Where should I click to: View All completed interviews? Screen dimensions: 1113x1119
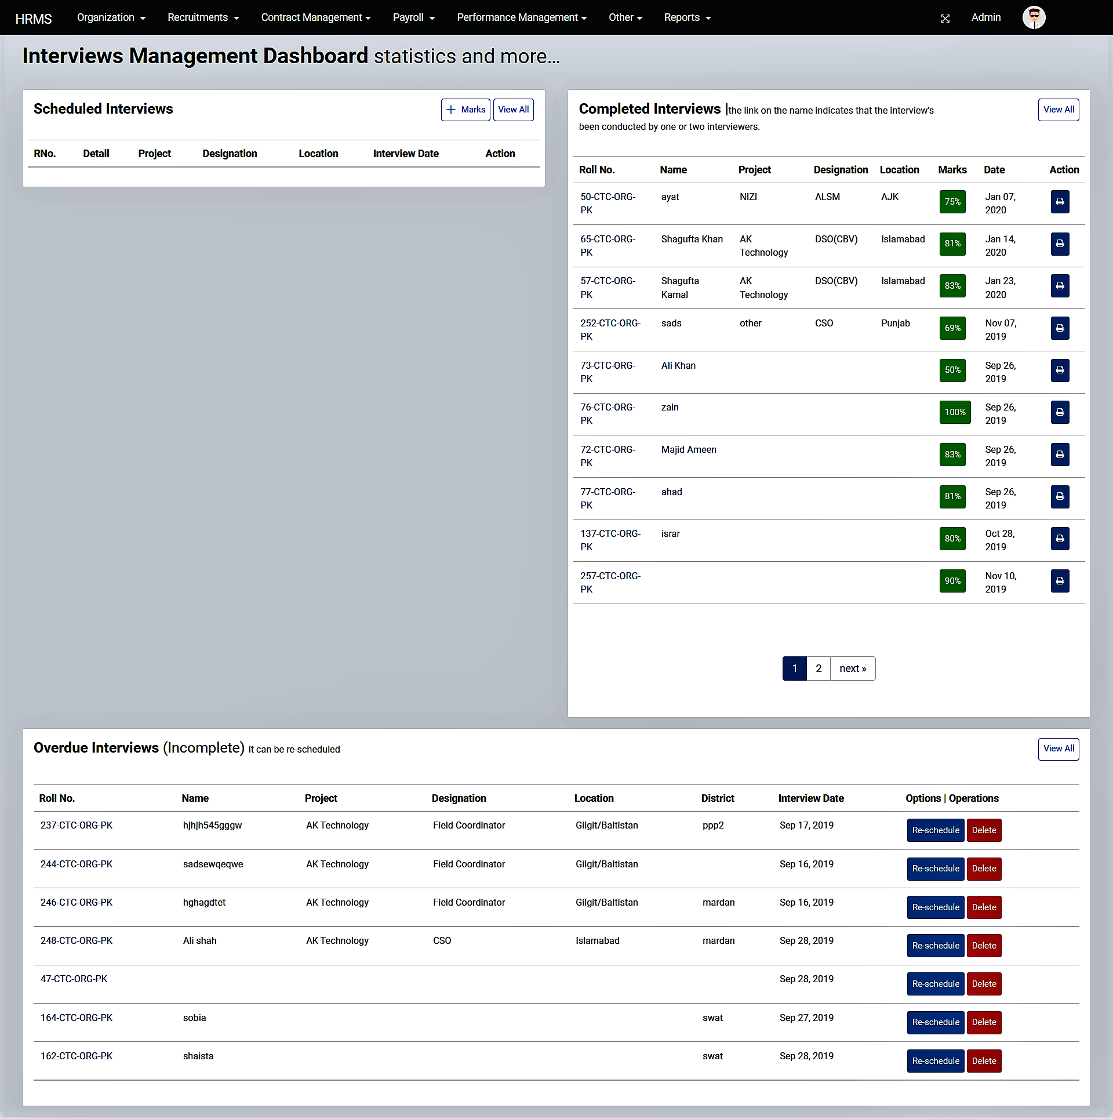tap(1058, 110)
